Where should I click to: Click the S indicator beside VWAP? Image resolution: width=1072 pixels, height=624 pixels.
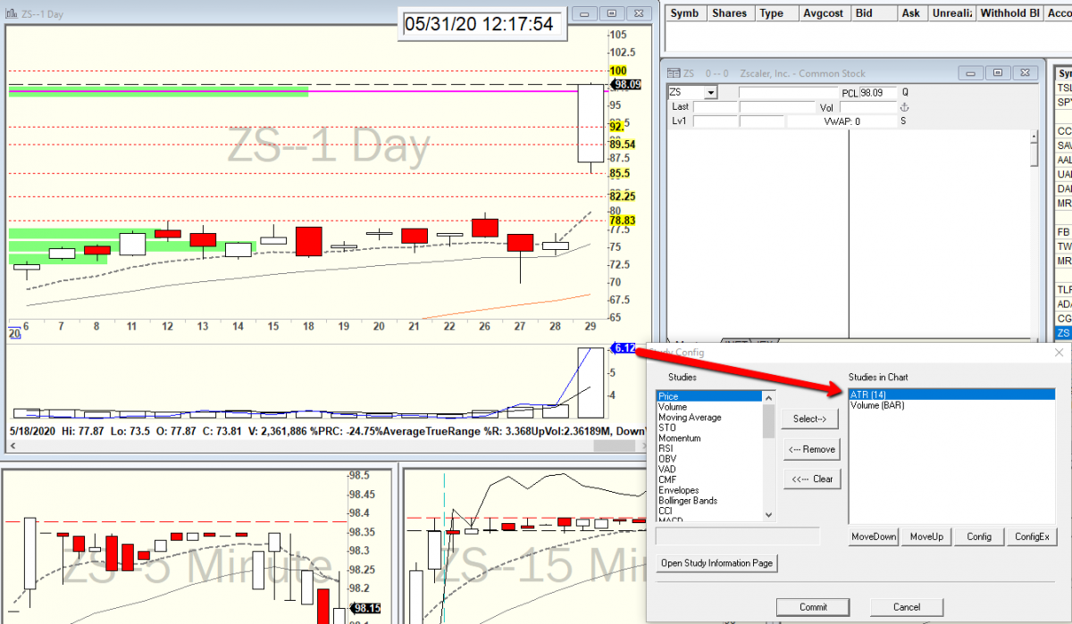[x=904, y=121]
